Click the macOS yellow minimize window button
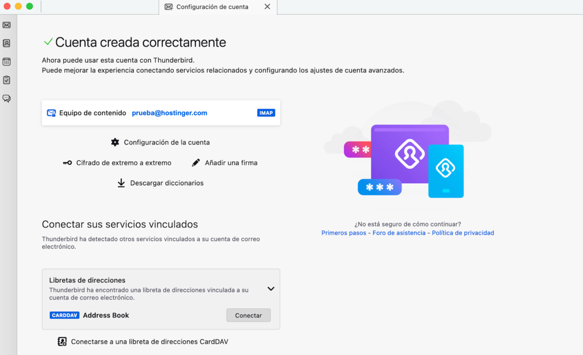The height and width of the screenshot is (355, 583). pos(18,6)
